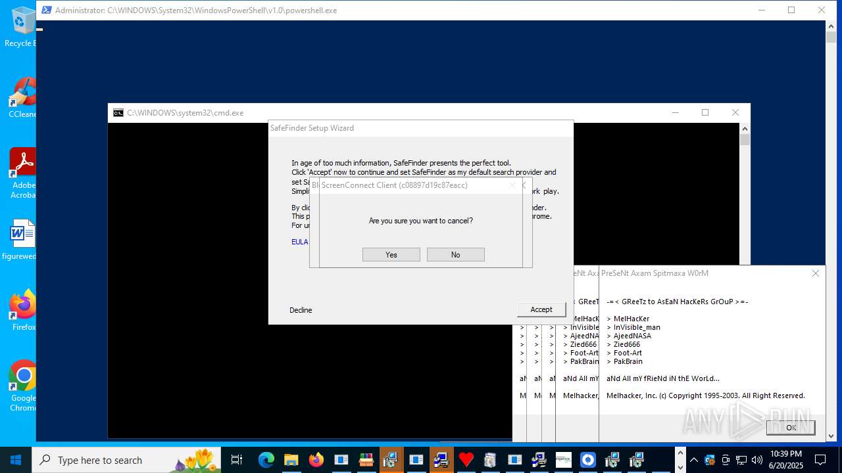Minimize the PowerShell window

click(x=762, y=10)
